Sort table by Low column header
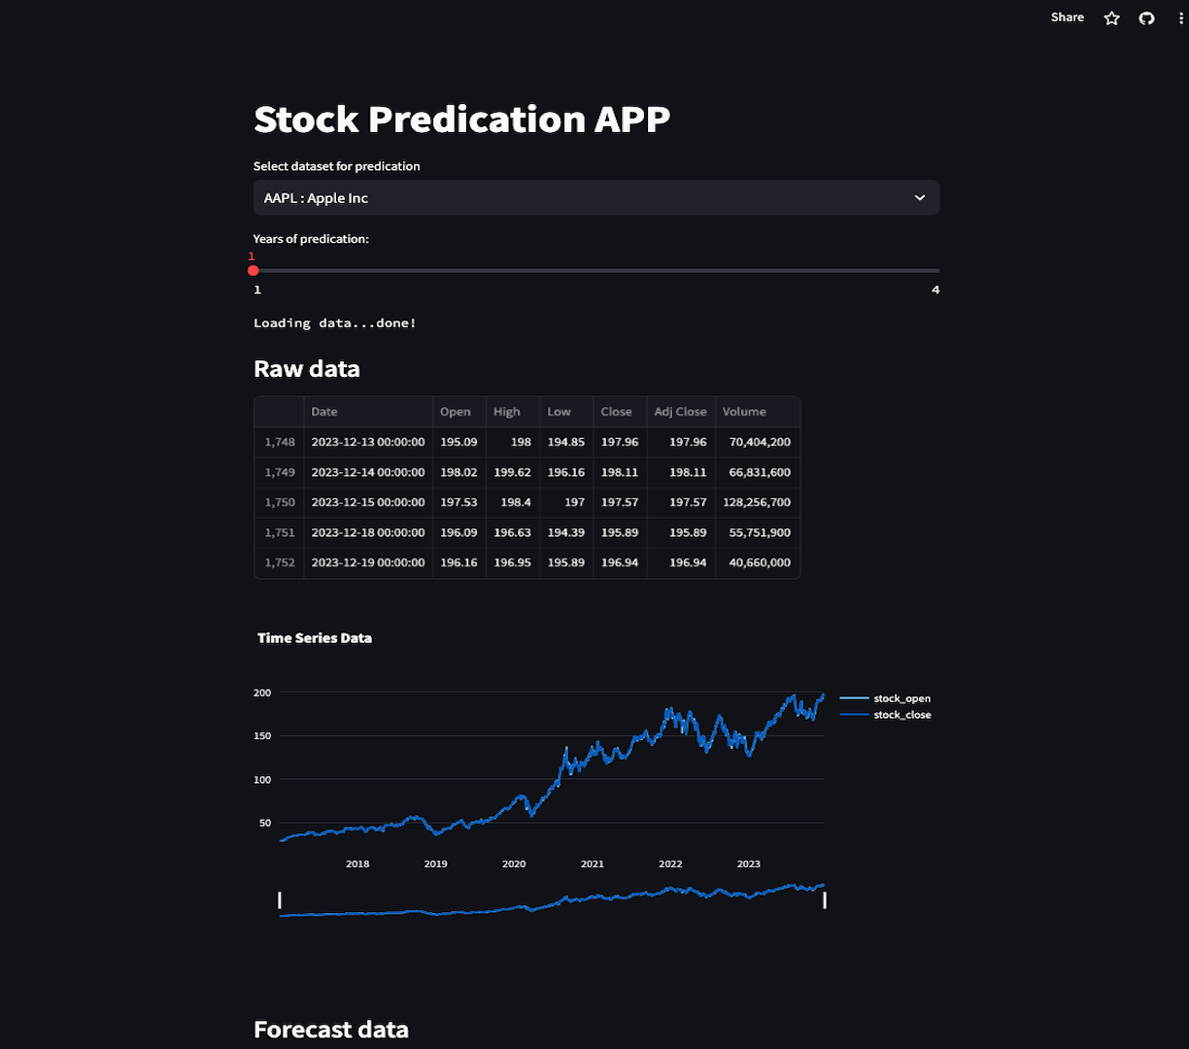 coord(559,412)
